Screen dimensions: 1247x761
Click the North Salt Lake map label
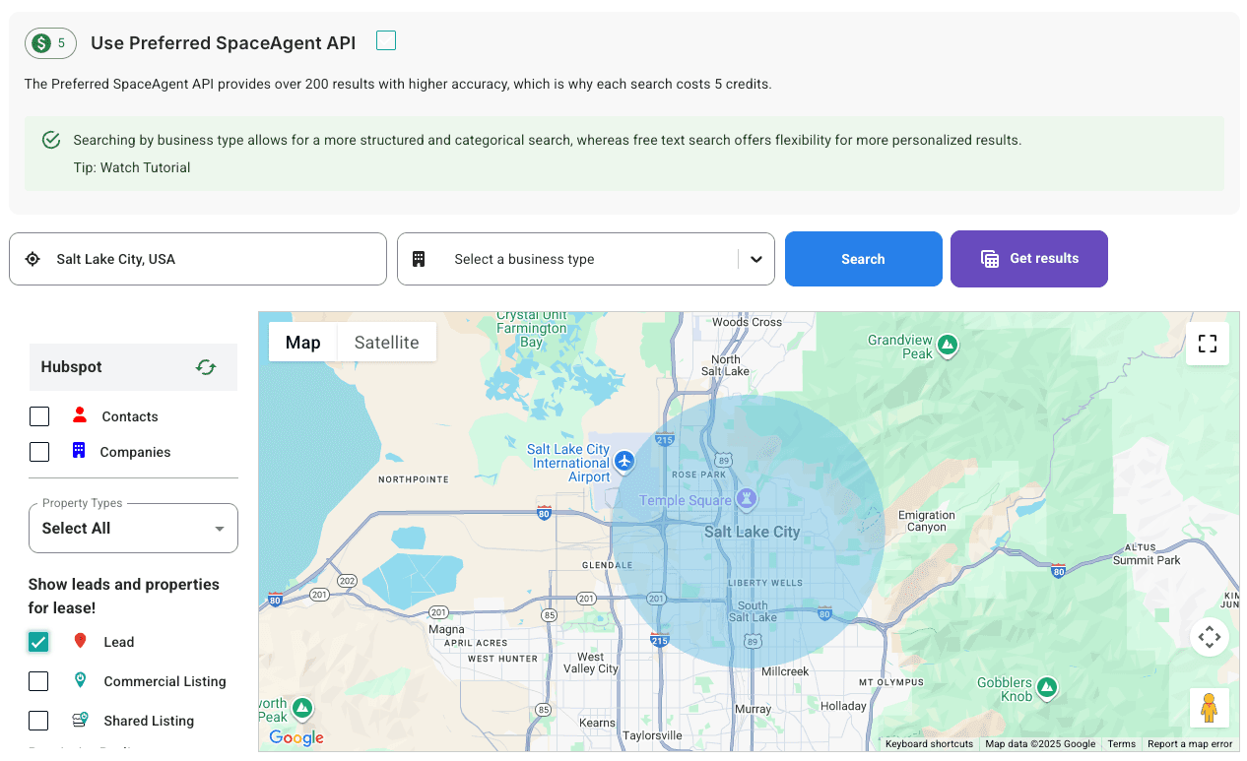click(x=725, y=365)
